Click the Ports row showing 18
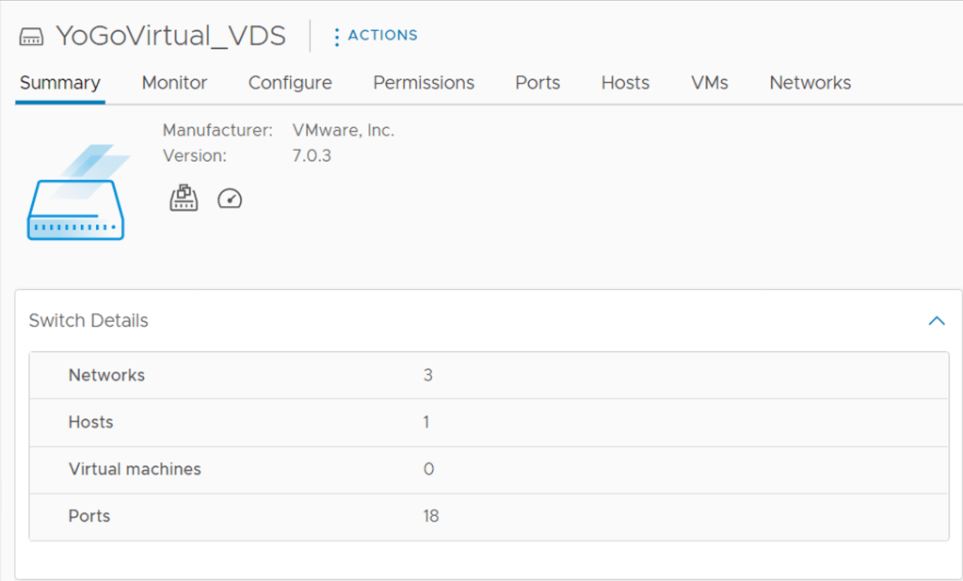 point(488,517)
